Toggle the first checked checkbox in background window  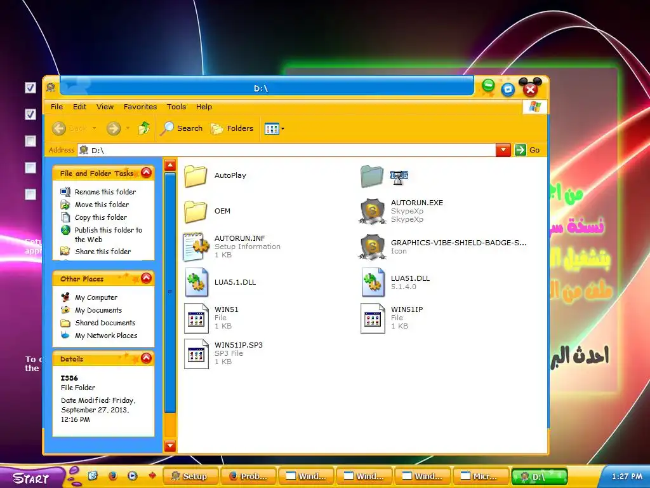30,88
